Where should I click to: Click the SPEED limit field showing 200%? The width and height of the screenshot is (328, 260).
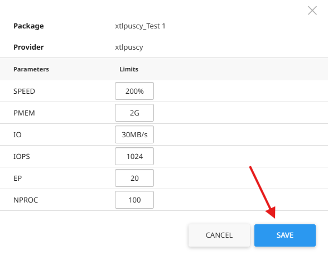(134, 91)
